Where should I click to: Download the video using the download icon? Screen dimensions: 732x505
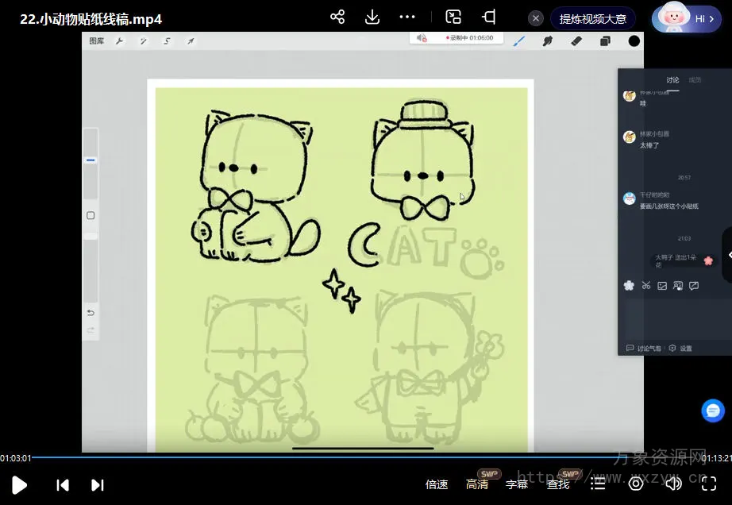pos(372,17)
